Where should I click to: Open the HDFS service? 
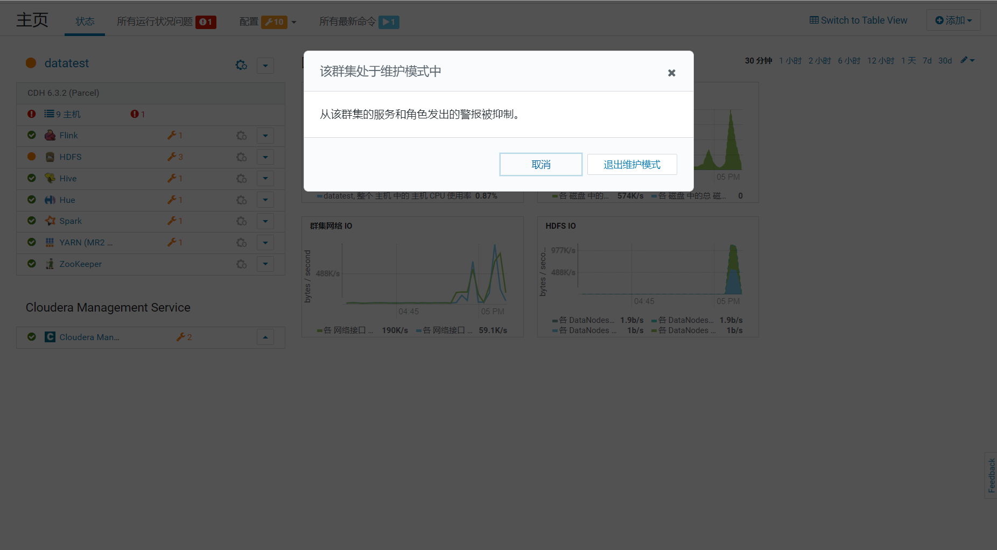pos(71,157)
